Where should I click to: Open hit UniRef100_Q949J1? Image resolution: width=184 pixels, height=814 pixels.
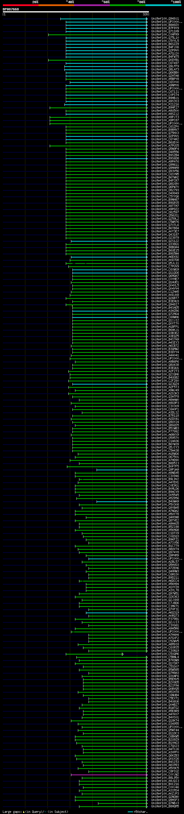[x=165, y=19]
